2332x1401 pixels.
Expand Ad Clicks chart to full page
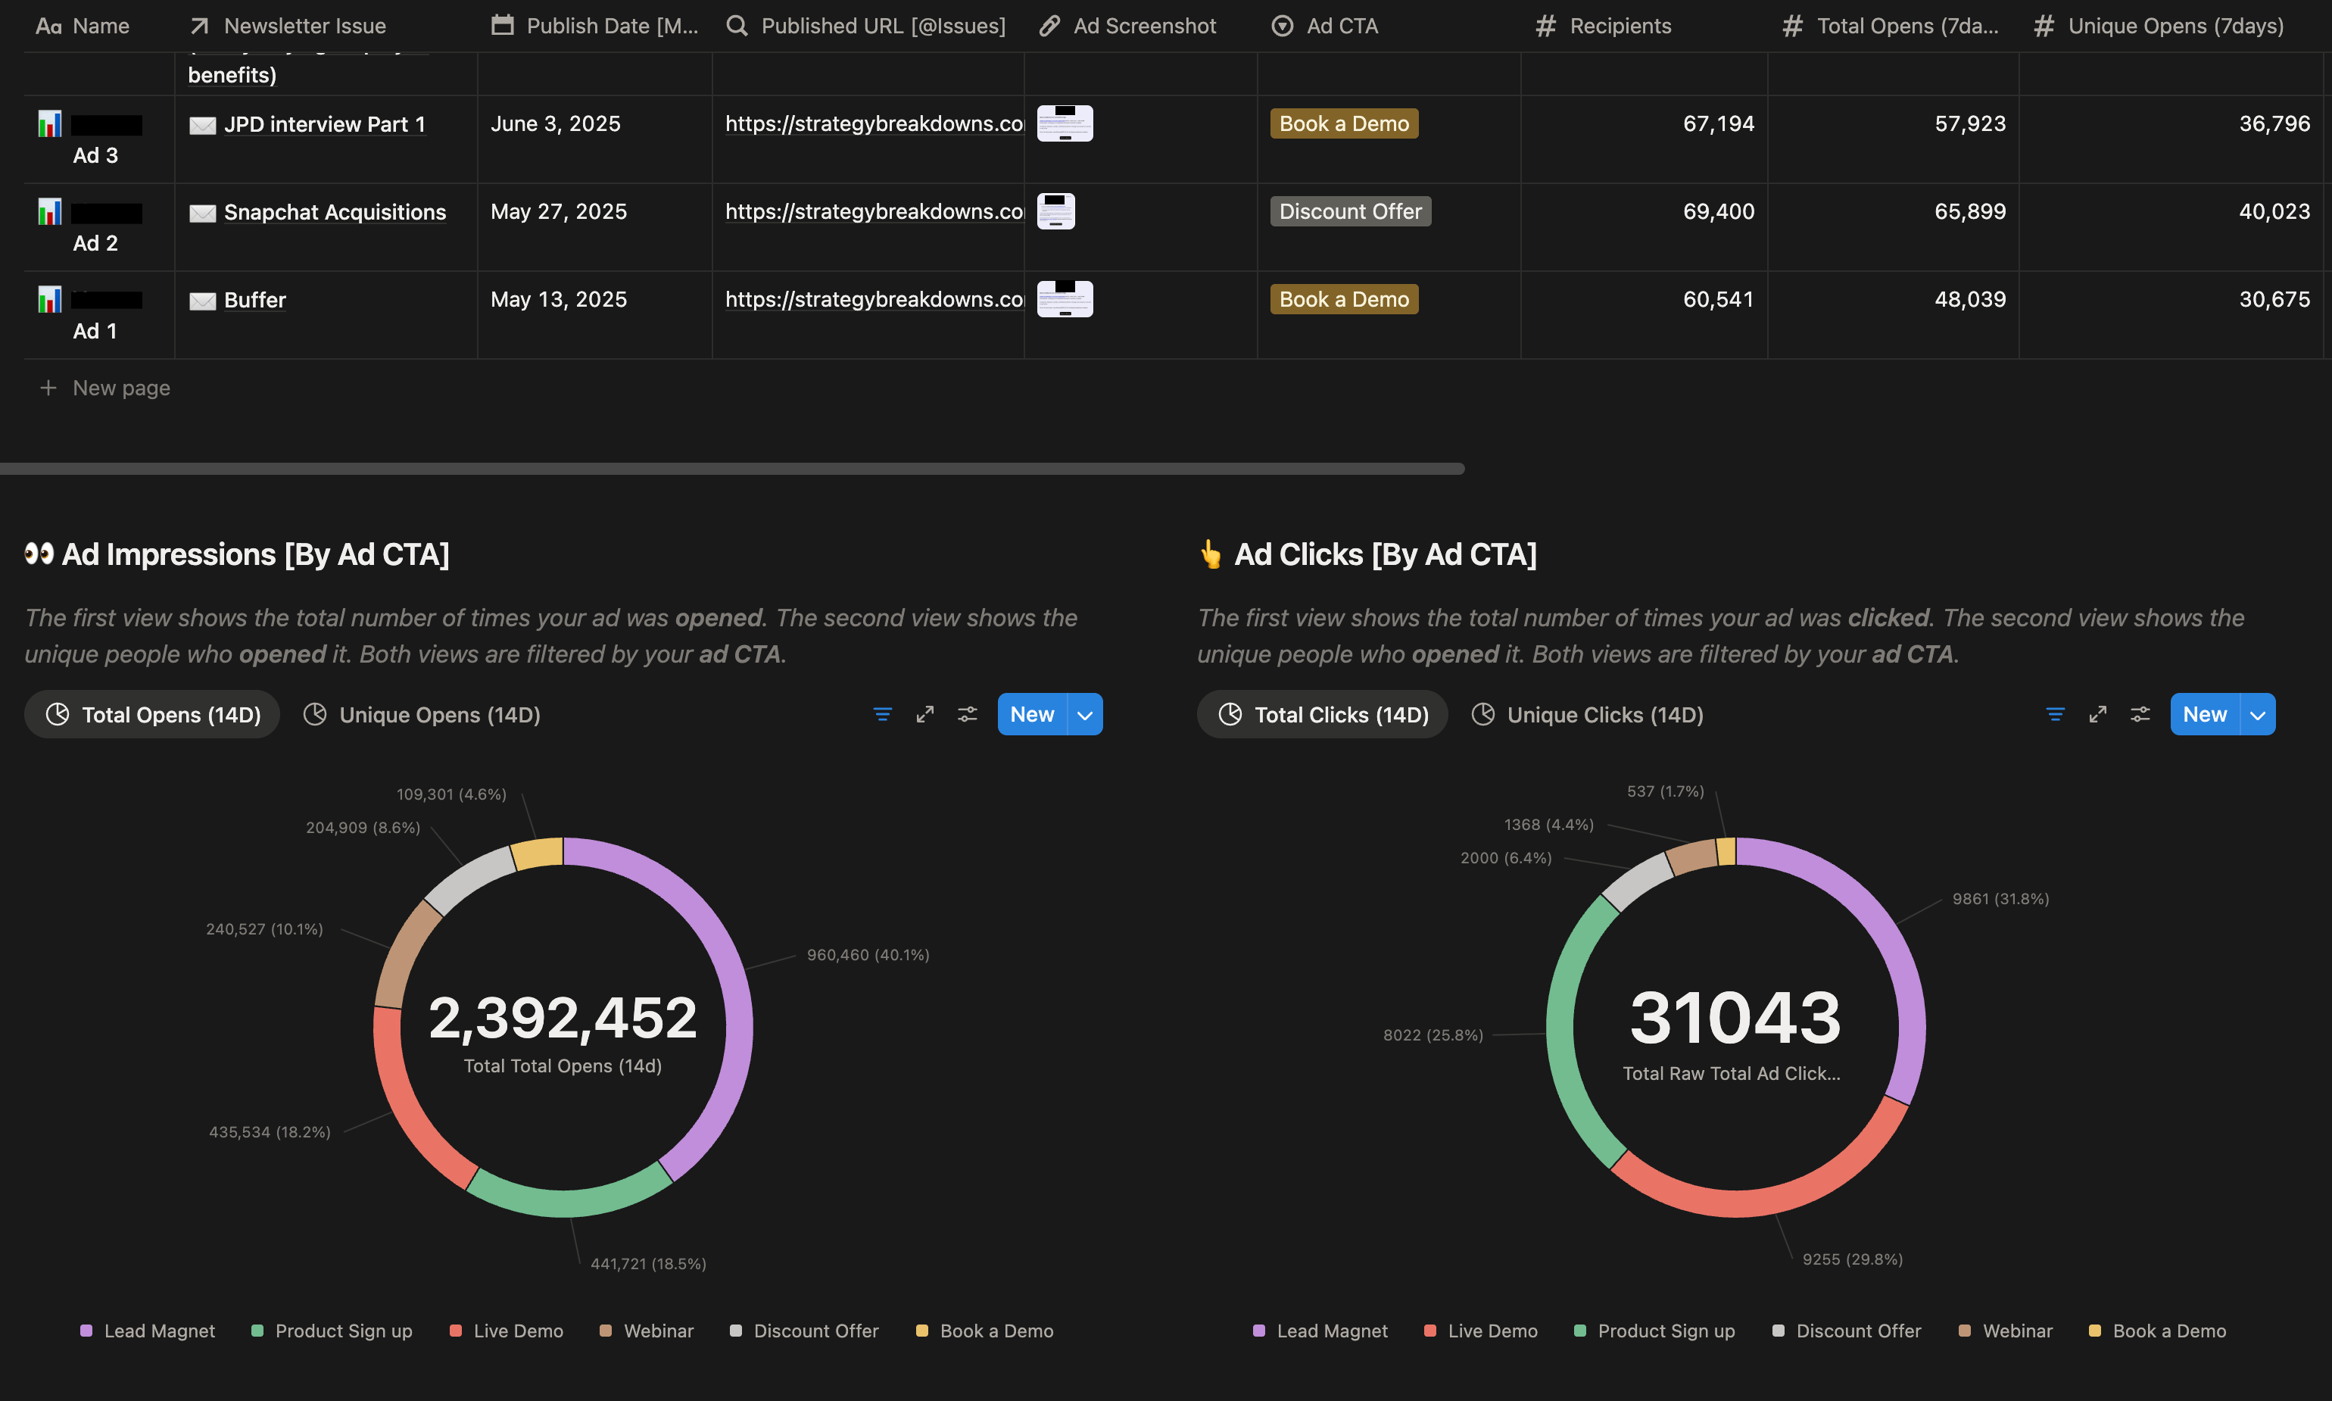click(2097, 715)
